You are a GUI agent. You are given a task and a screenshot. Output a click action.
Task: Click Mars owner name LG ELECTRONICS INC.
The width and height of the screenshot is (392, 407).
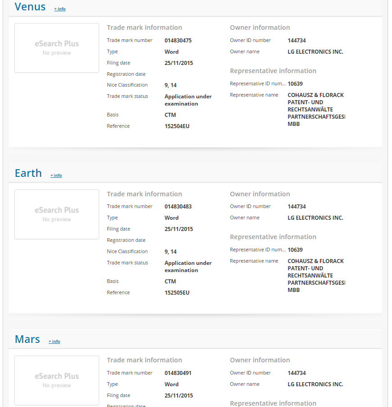pyautogui.click(x=315, y=384)
